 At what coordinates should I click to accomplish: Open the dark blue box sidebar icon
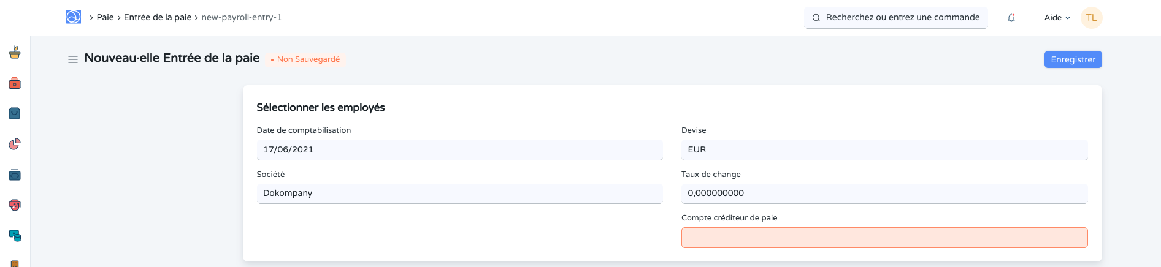tap(15, 175)
